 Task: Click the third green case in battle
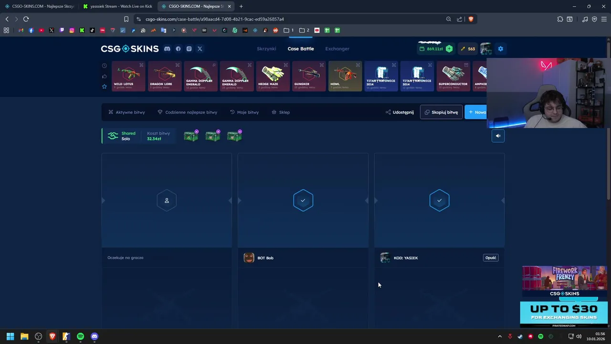(x=234, y=136)
